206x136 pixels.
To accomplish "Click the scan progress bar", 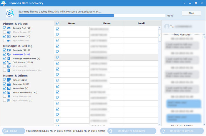I will pyautogui.click(x=92, y=16).
